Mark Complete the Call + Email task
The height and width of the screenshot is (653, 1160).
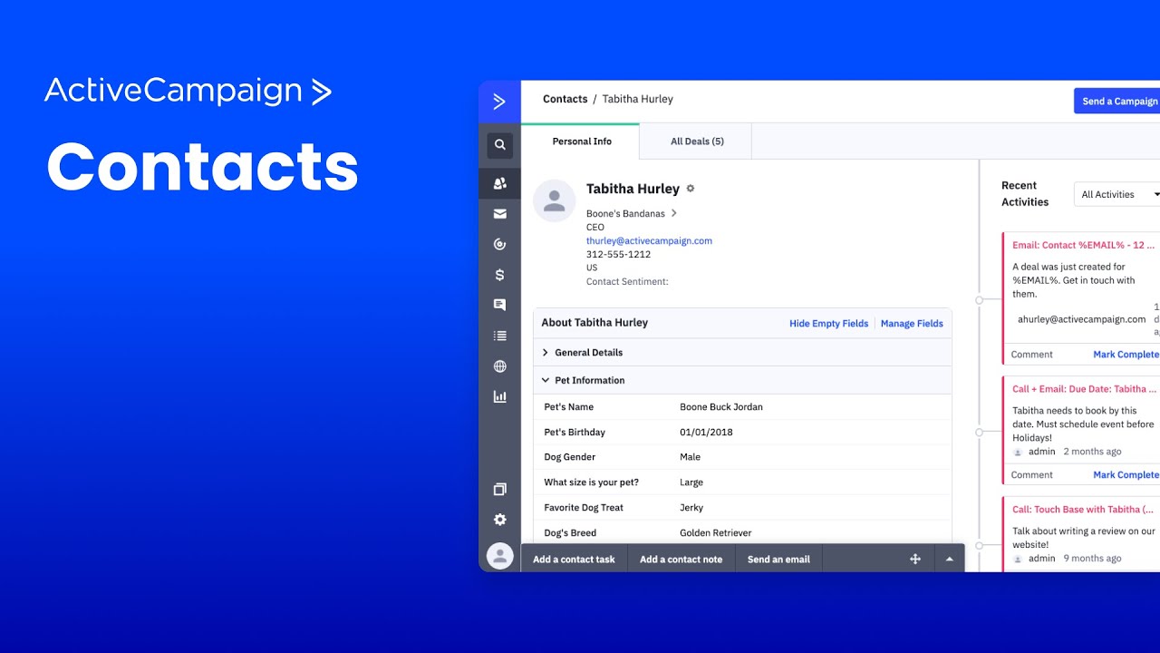(1126, 475)
